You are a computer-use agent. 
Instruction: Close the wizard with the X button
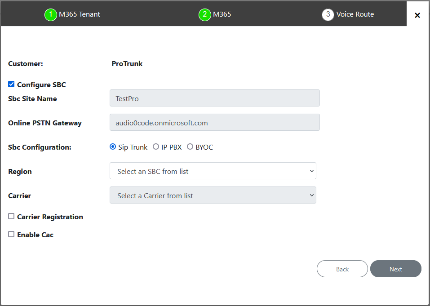click(x=417, y=14)
